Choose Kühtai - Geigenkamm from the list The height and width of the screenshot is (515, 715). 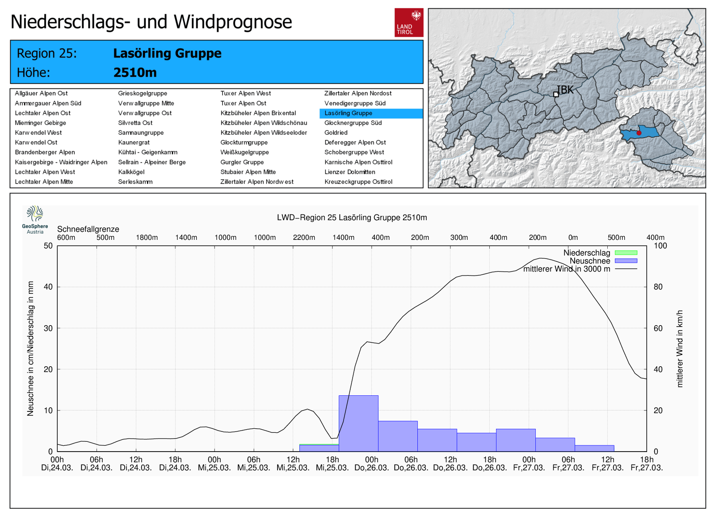coord(147,152)
